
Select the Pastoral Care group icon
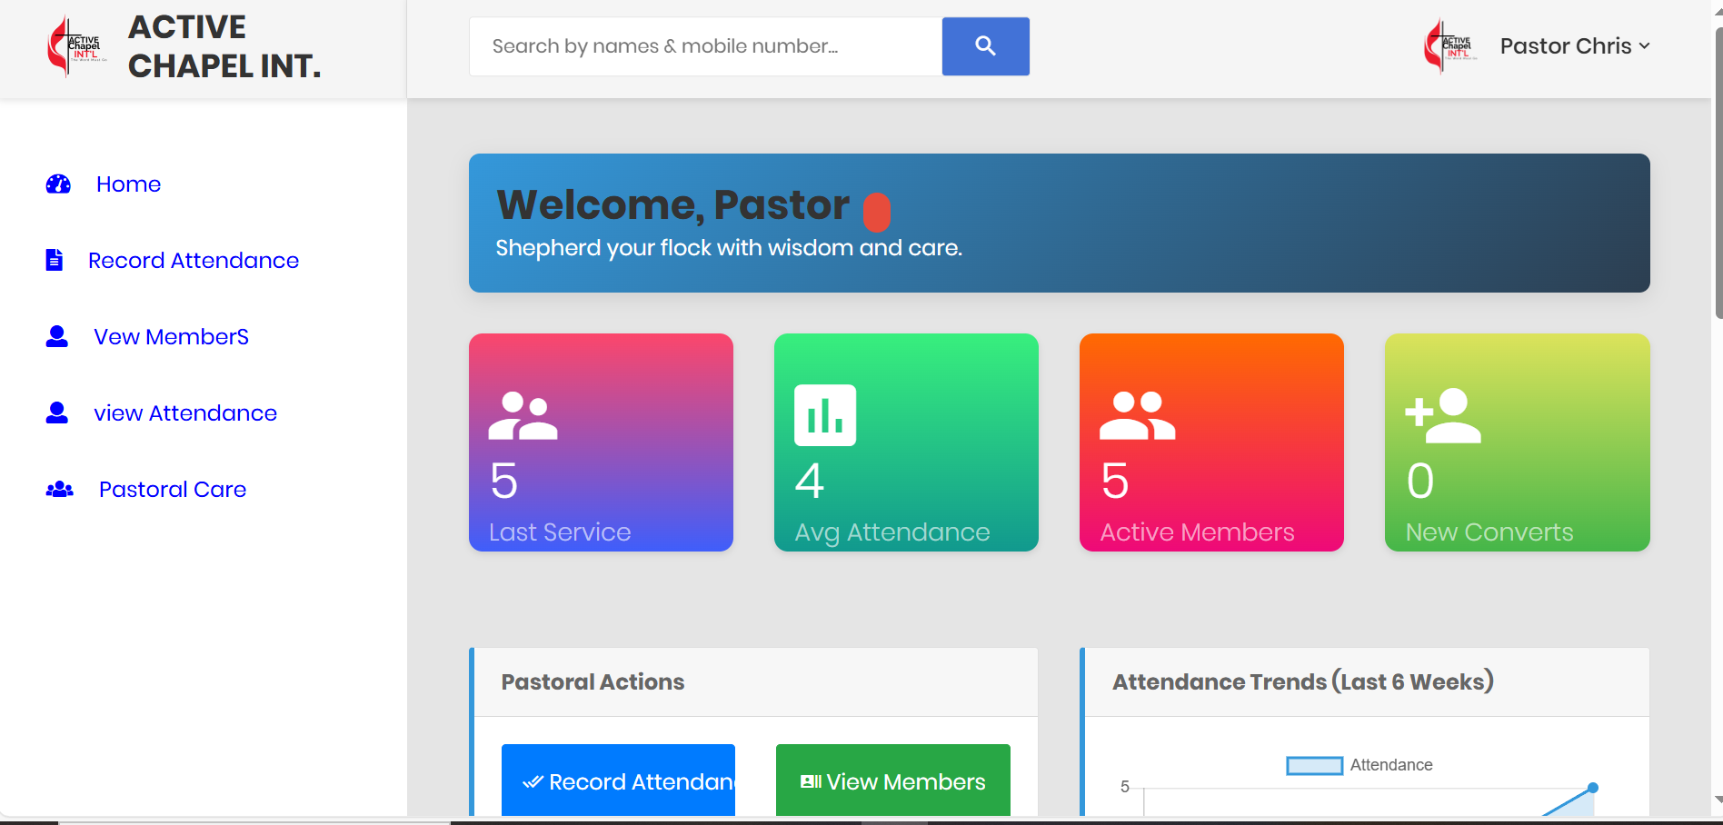[x=59, y=489]
